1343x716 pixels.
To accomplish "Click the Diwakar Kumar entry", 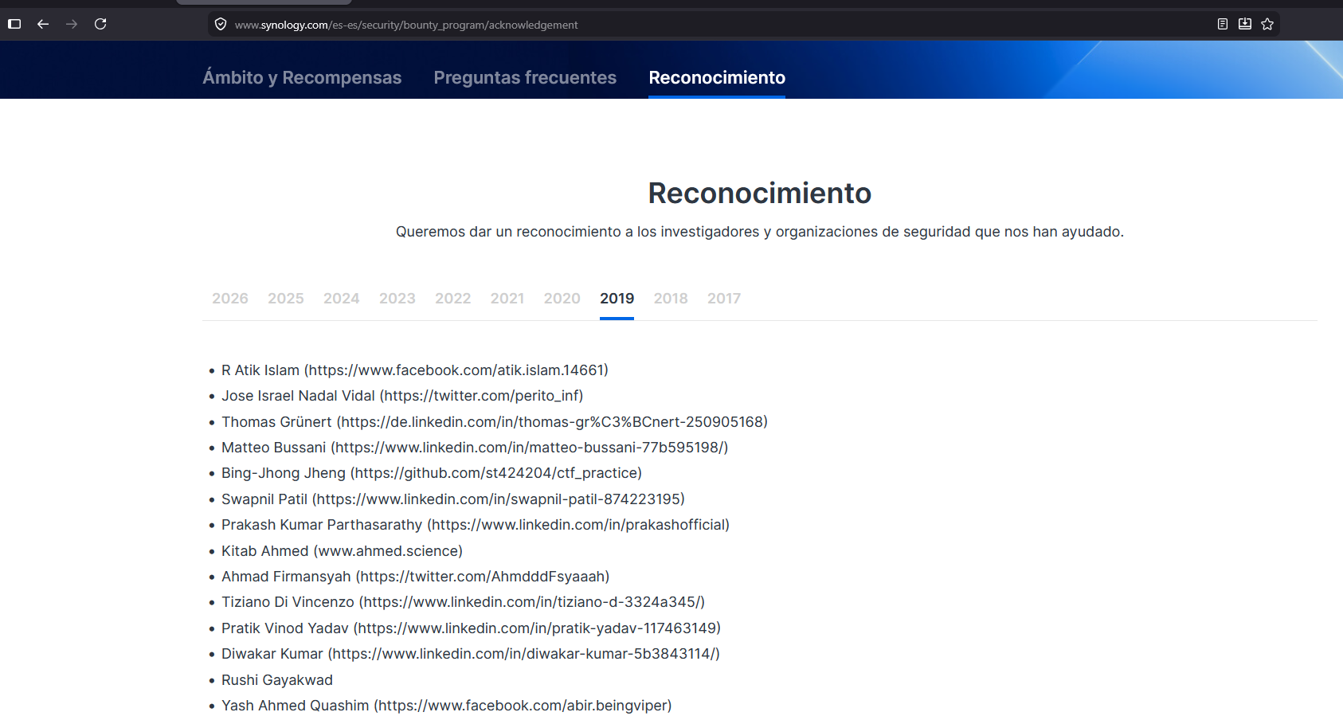I will pos(471,654).
